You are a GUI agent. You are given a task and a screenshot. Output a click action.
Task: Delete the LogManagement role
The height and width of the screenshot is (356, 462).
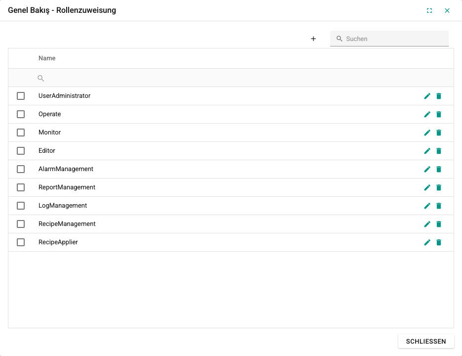tap(439, 206)
